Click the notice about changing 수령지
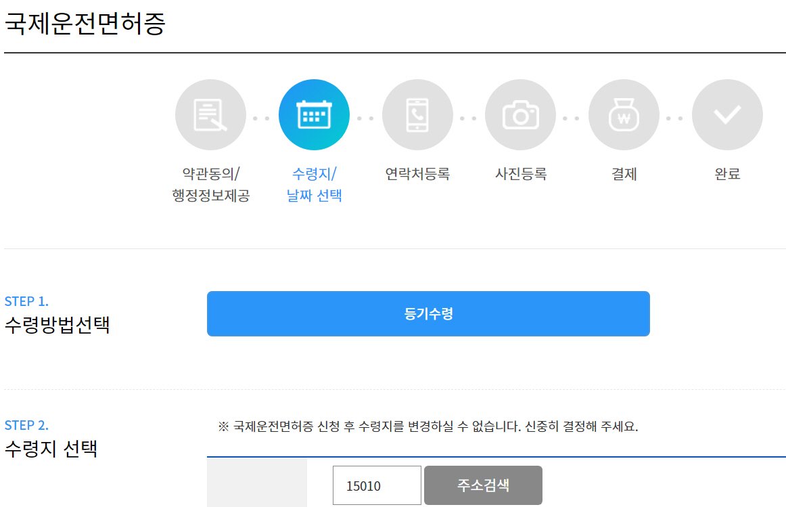This screenshot has height=507, width=786. (x=428, y=426)
